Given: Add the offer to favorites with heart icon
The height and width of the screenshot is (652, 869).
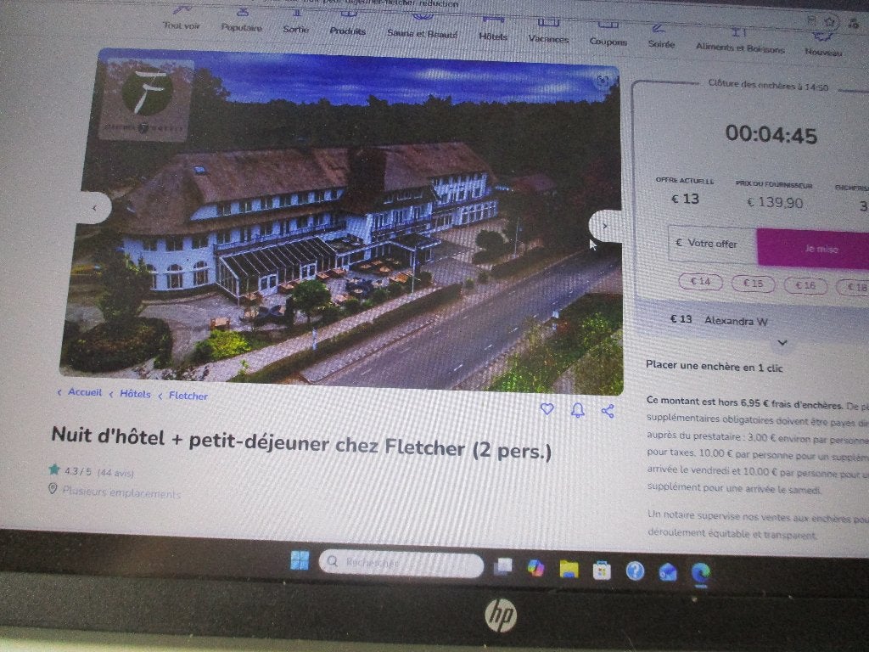Looking at the screenshot, I should [547, 408].
